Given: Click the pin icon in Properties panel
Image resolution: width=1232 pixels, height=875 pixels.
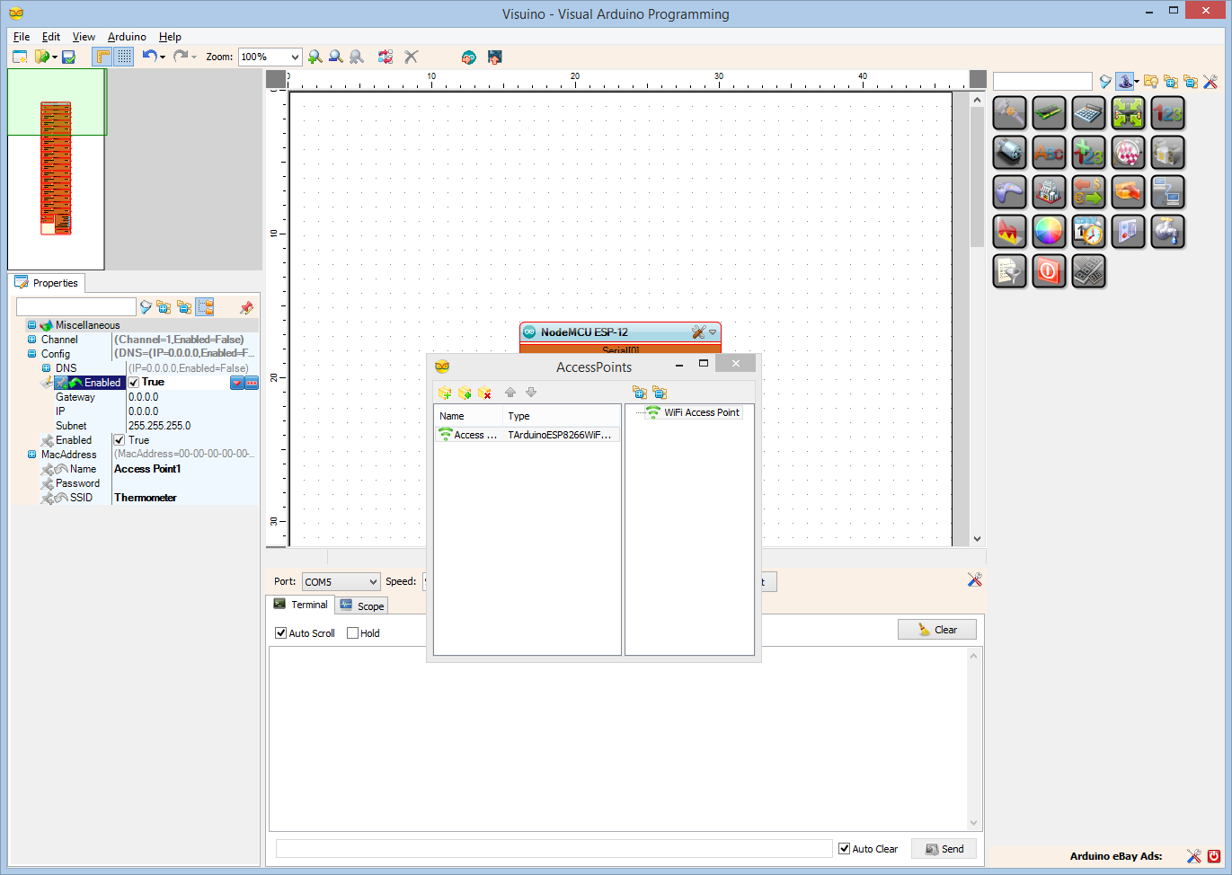Looking at the screenshot, I should click(246, 307).
